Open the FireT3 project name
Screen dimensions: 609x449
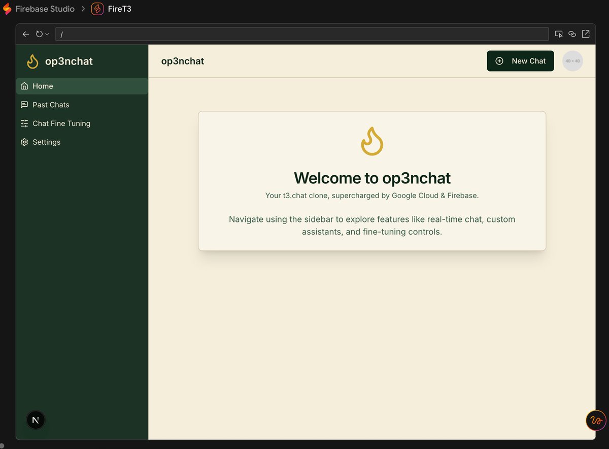(120, 9)
